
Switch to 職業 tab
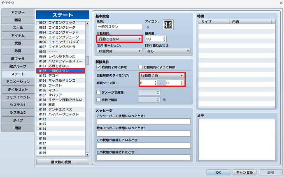[18, 20]
